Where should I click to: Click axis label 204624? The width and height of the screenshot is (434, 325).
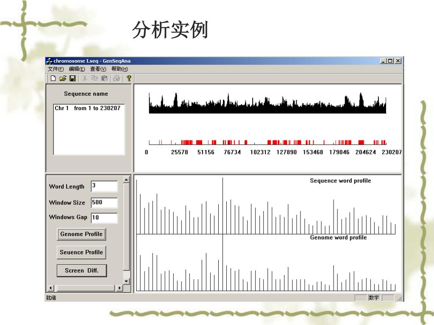[x=366, y=152]
